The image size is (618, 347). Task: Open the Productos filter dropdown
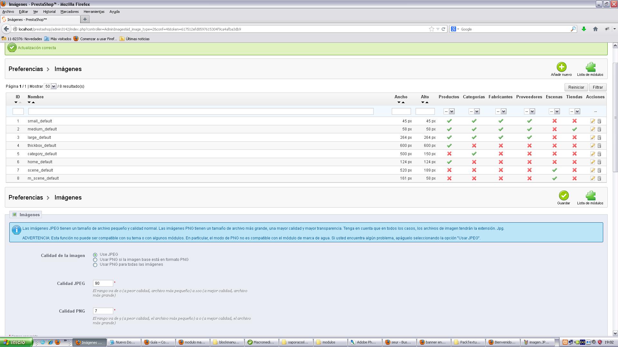click(449, 111)
